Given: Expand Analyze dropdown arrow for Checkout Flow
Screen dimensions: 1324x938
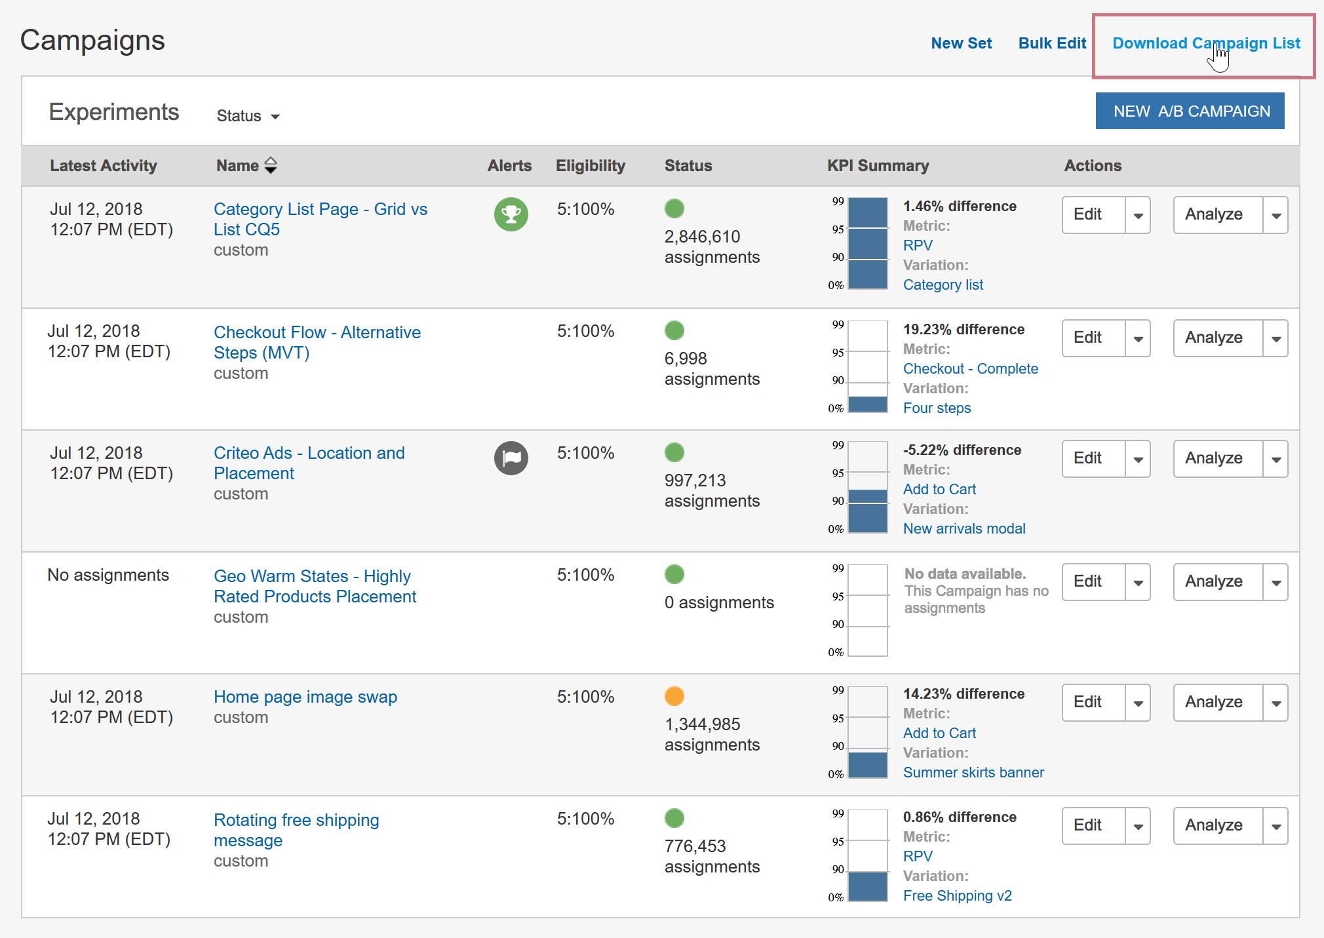Looking at the screenshot, I should (x=1275, y=338).
